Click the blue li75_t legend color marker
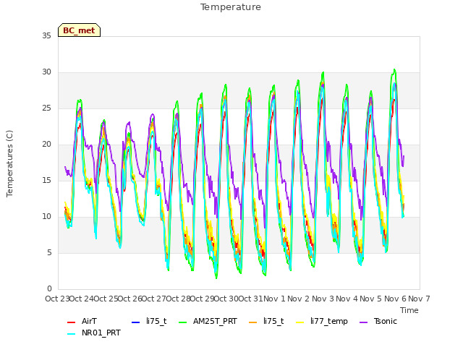Image resolution: width=463 pixels, height=347 pixels. point(135,322)
